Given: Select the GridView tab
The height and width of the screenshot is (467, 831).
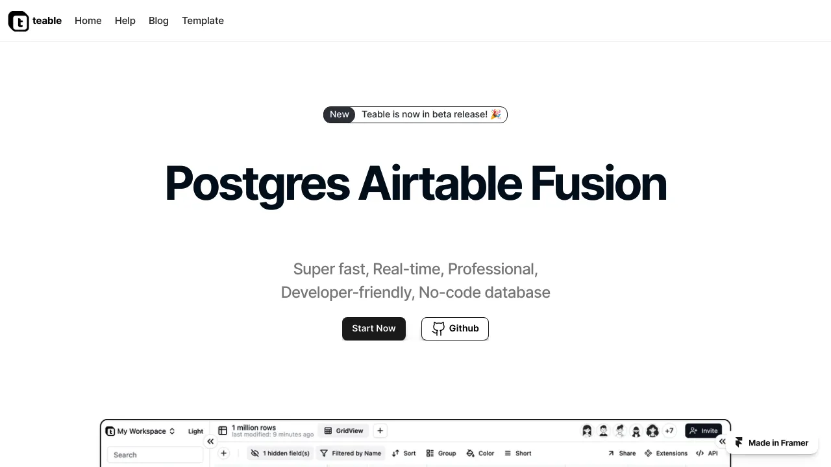Looking at the screenshot, I should [x=343, y=431].
